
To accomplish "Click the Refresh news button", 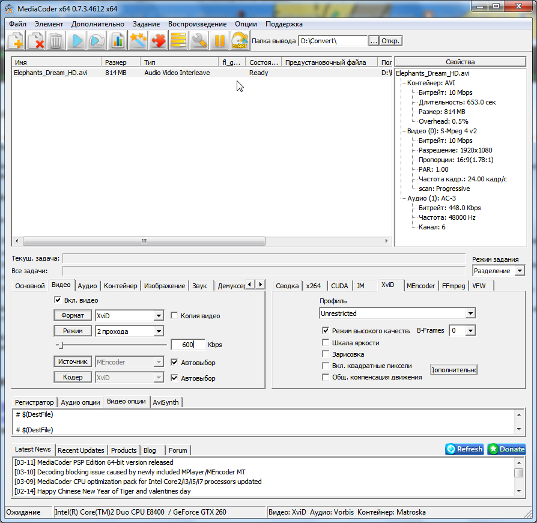I will [465, 449].
